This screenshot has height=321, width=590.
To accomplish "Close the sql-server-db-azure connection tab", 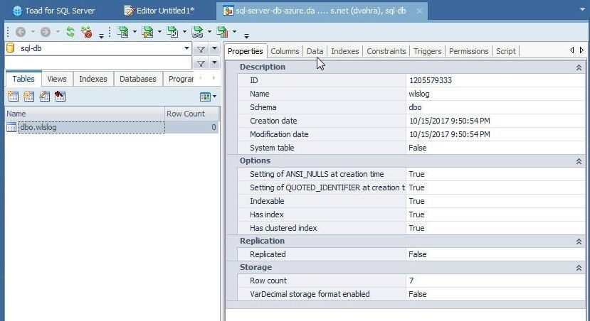I will [419, 11].
